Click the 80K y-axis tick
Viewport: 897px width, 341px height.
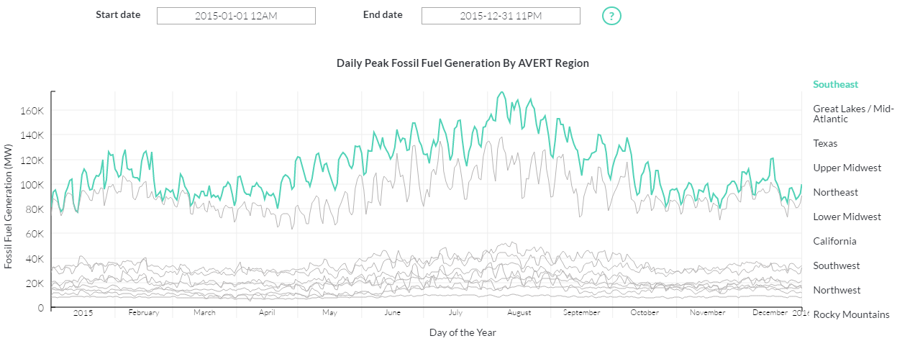coord(35,209)
